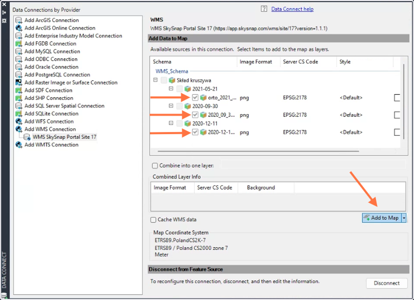Click the vertical scrollbar of sources list
The image size is (414, 300).
point(403,101)
